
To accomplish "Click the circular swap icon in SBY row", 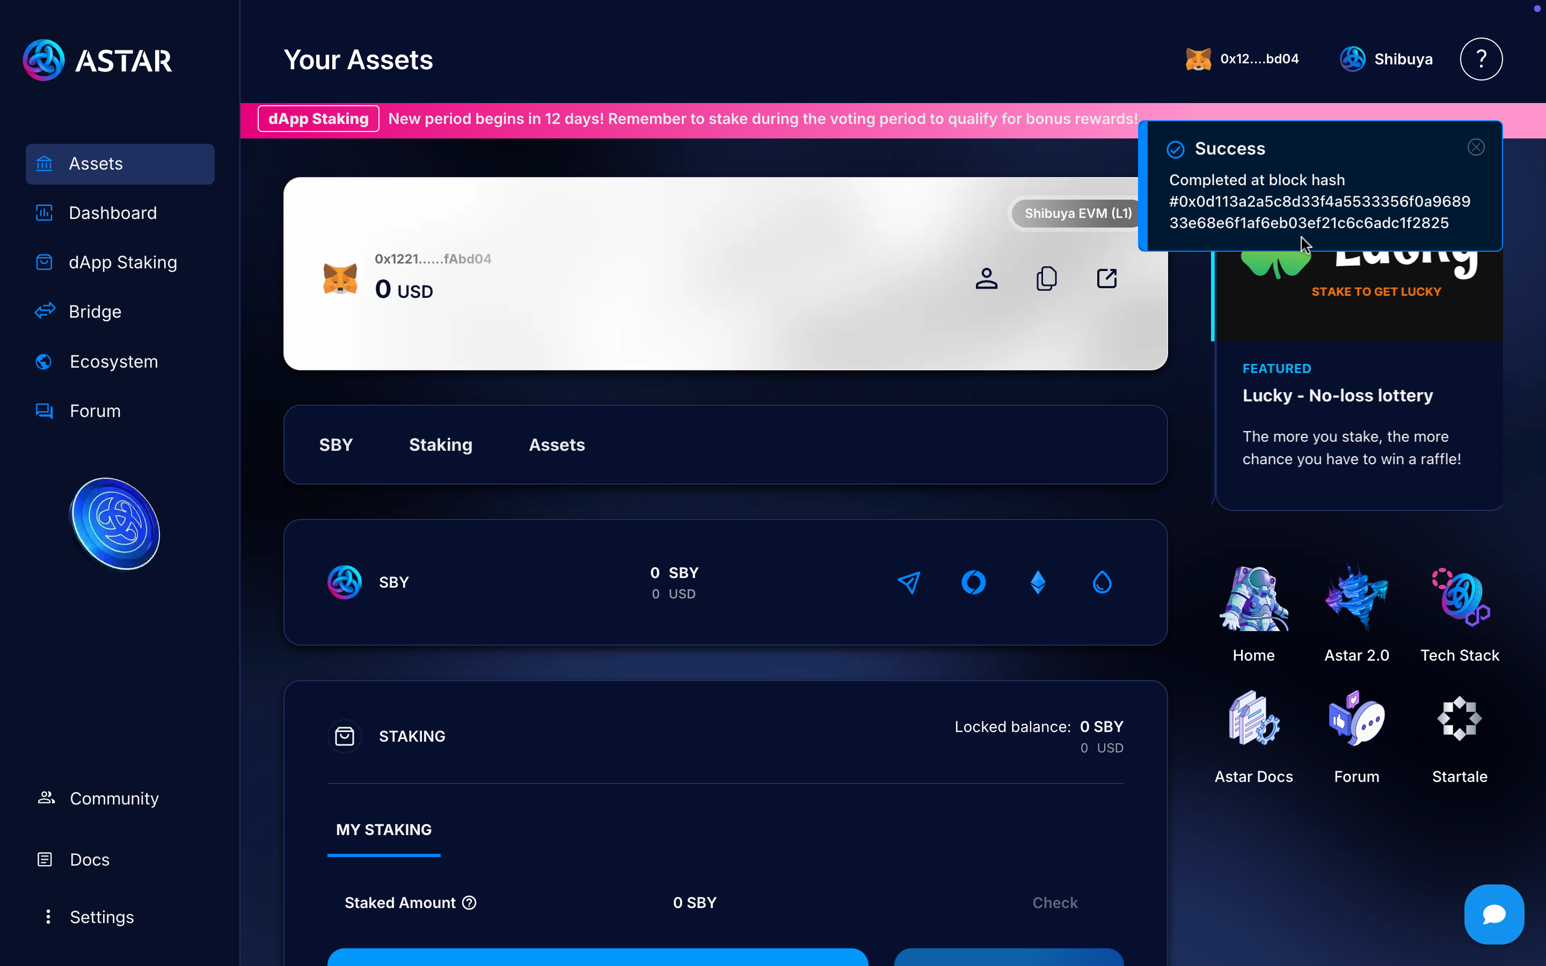I will point(974,582).
